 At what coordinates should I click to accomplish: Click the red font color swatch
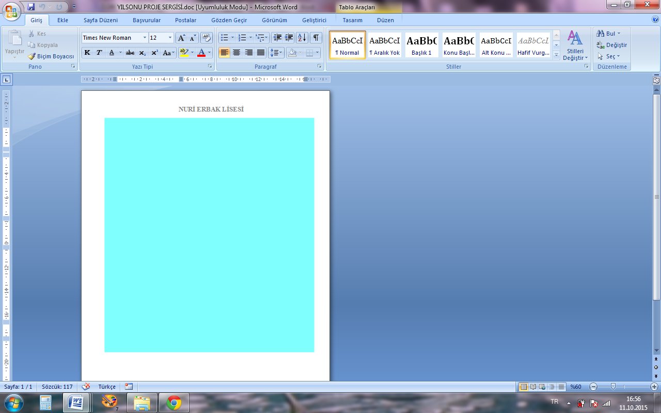coord(201,53)
